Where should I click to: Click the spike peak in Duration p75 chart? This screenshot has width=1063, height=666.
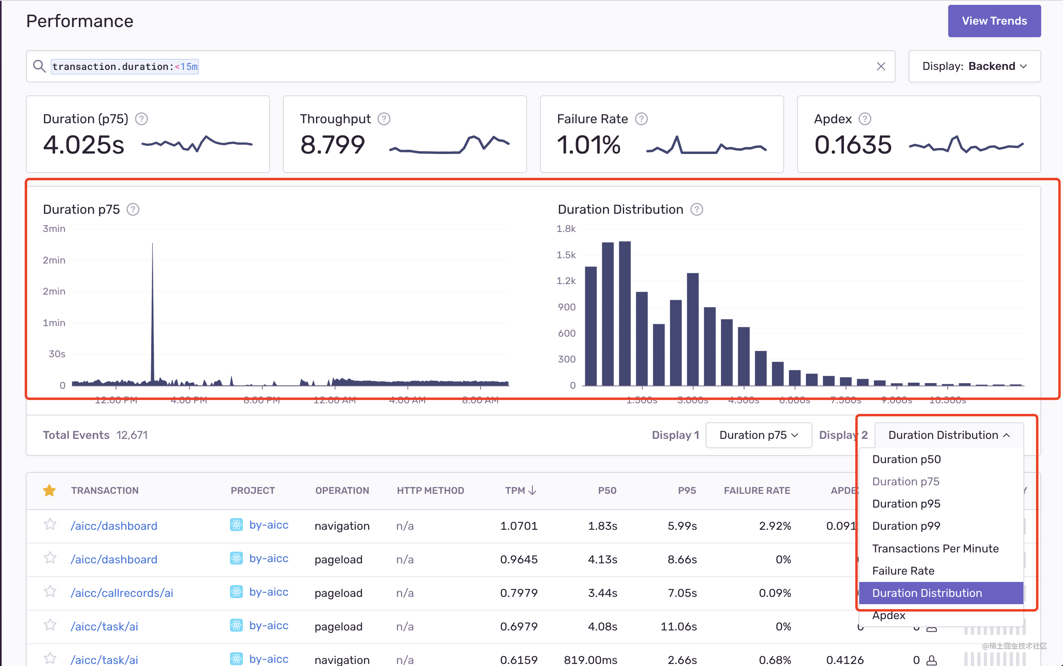pos(152,244)
